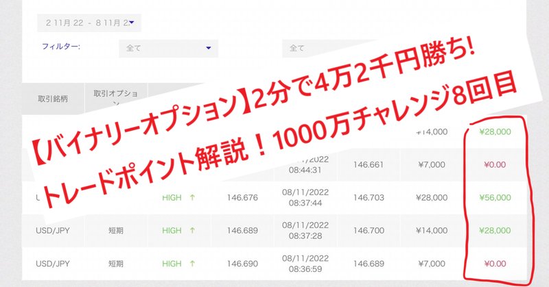Select closing rate 146.703
Viewport: 549px width, 287px height.
click(x=369, y=197)
